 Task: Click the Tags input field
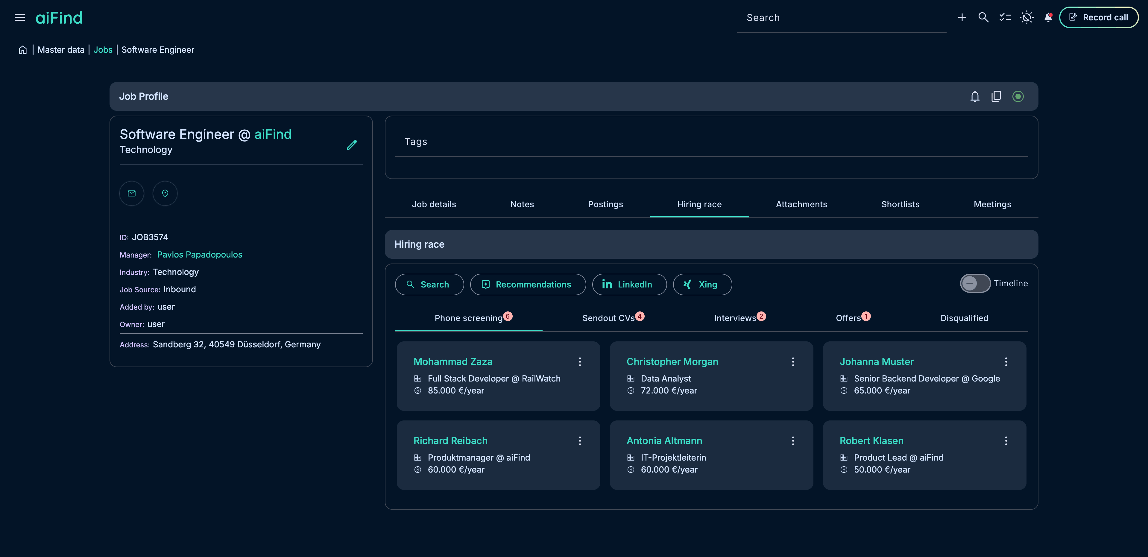point(711,142)
